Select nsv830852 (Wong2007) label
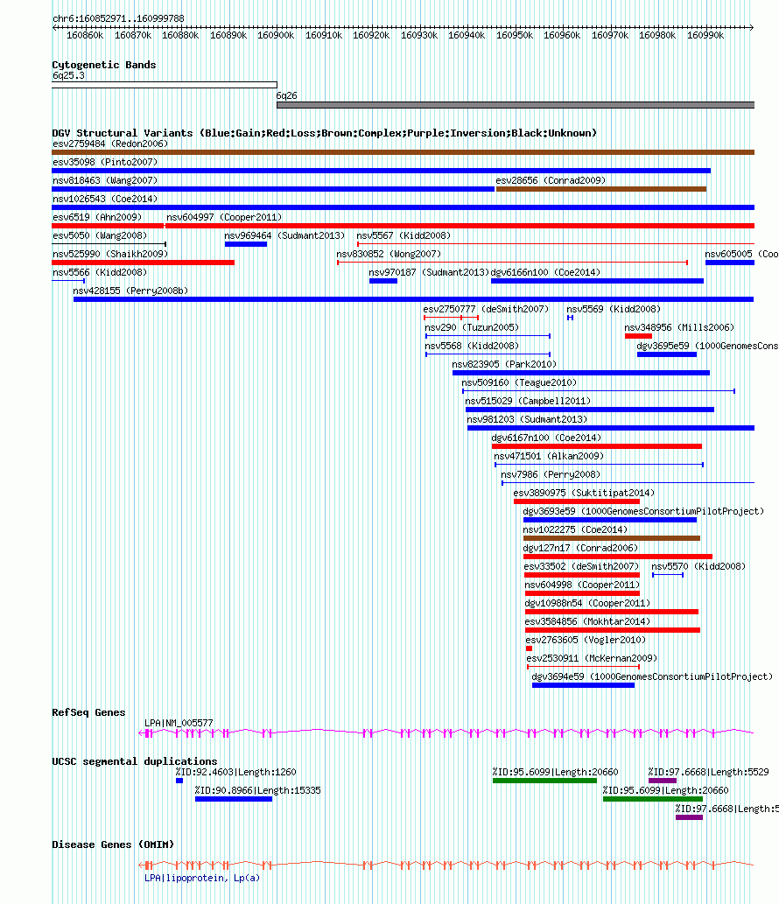This screenshot has height=904, width=779. click(x=389, y=255)
